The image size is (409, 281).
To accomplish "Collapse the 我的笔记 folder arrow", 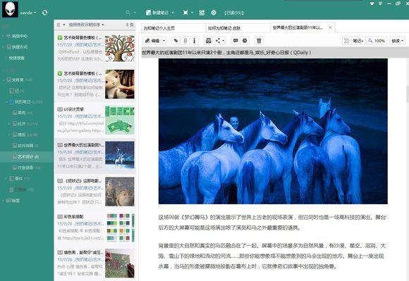I will 7,102.
